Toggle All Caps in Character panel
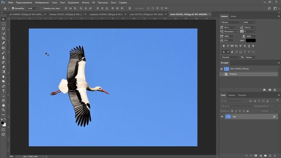This screenshot has width=281, height=158. (232, 46)
